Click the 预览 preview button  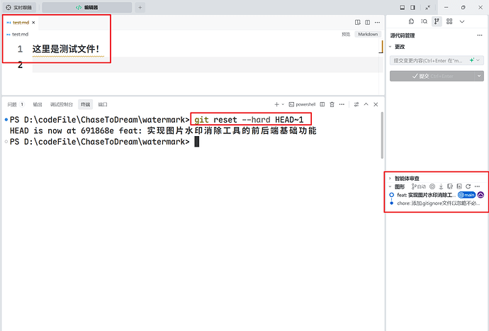pyautogui.click(x=346, y=34)
